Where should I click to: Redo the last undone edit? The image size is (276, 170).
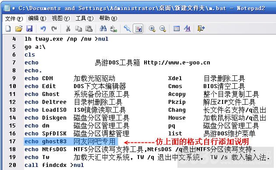(54, 28)
